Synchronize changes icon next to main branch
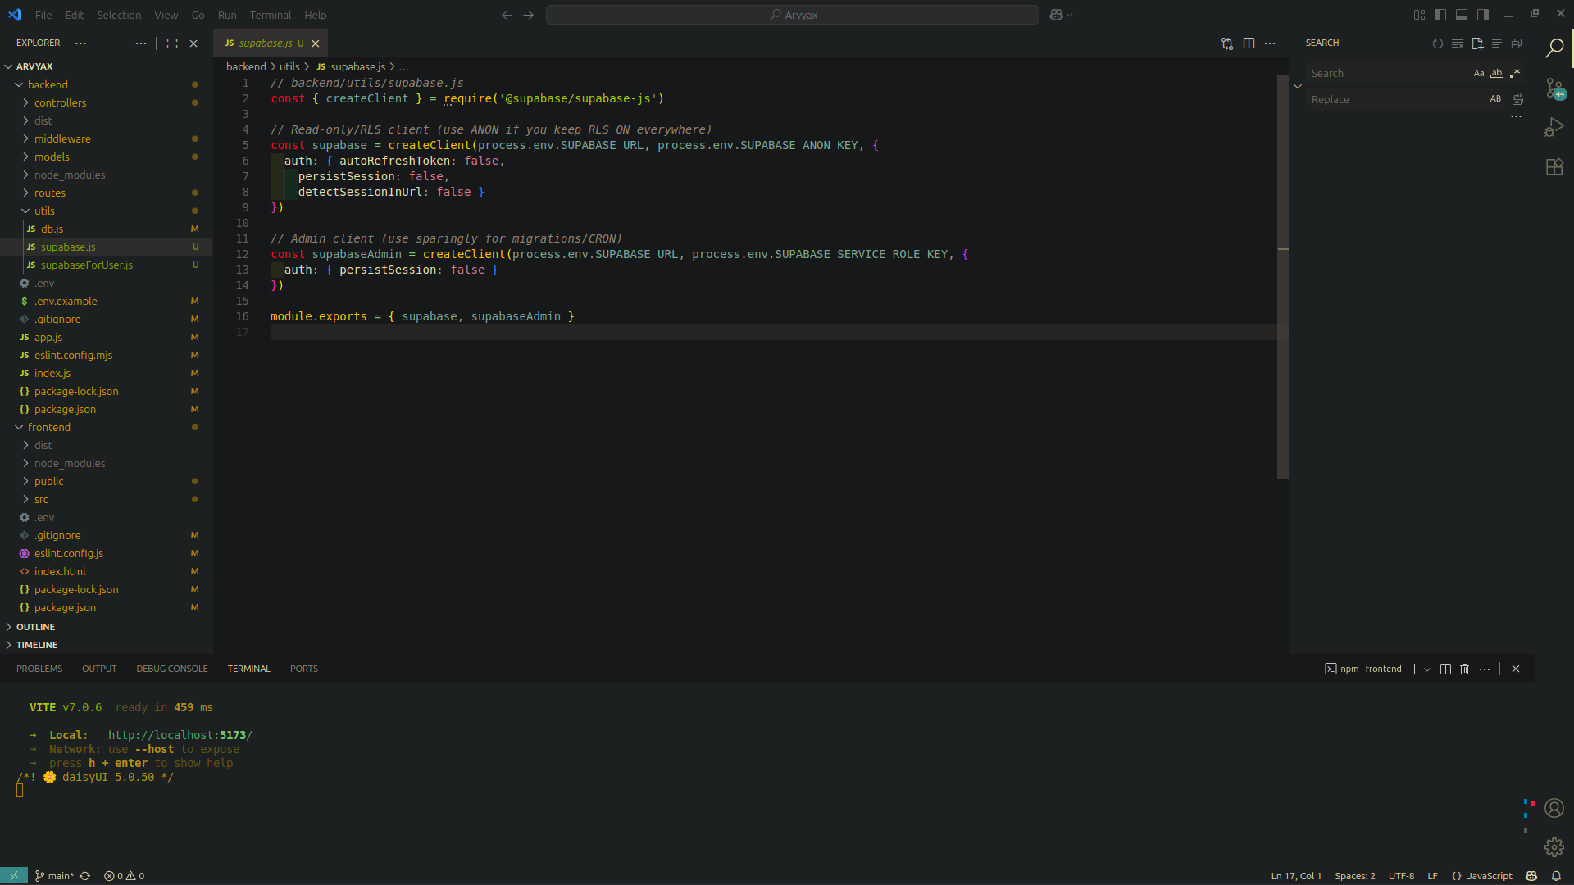 [84, 876]
